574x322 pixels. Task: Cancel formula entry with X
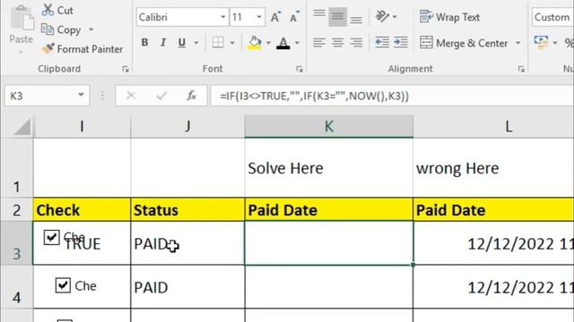point(131,96)
